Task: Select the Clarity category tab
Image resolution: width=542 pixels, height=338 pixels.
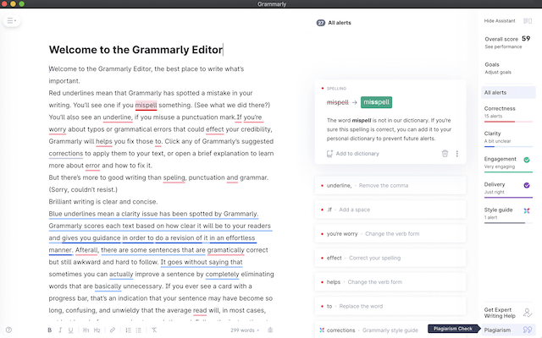Action: pyautogui.click(x=506, y=137)
